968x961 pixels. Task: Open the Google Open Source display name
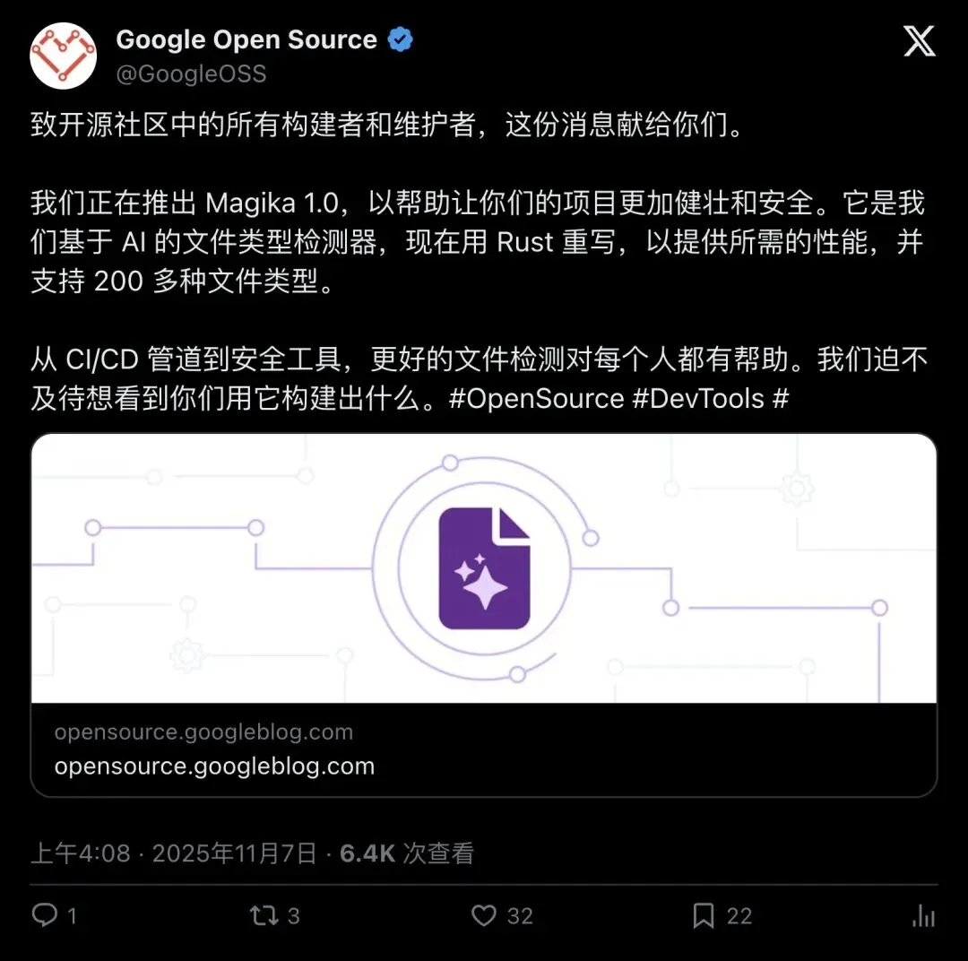246,39
